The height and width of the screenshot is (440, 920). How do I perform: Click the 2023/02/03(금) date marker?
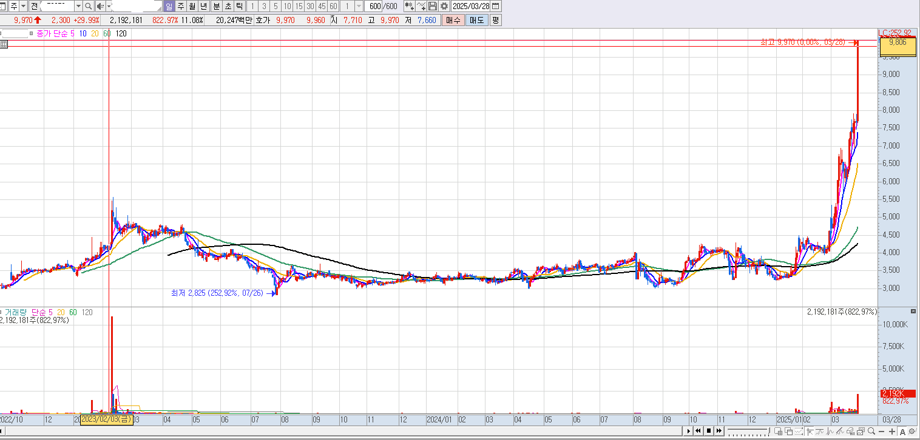[107, 419]
